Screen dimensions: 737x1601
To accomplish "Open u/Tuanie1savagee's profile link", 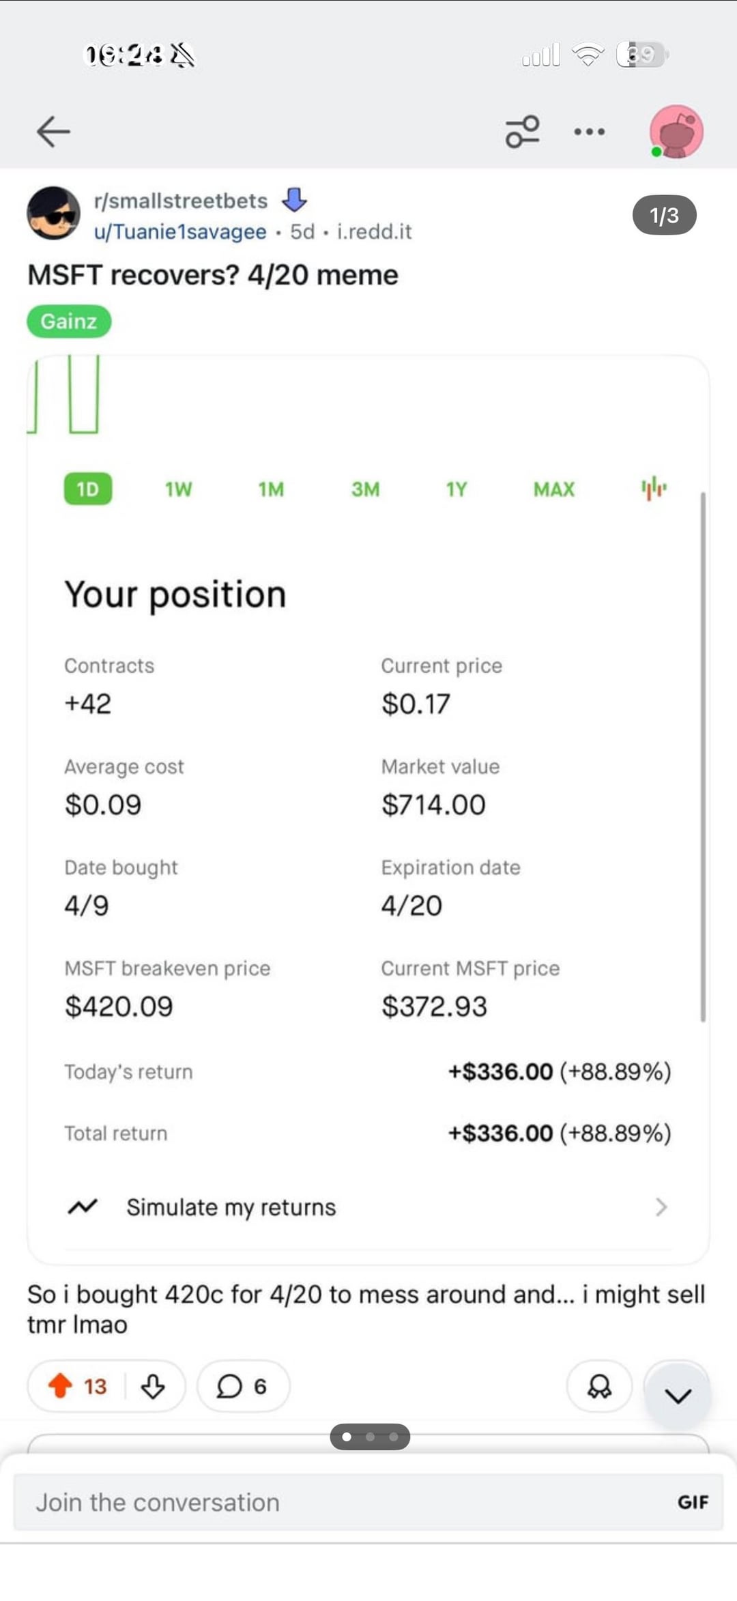I will (x=180, y=232).
